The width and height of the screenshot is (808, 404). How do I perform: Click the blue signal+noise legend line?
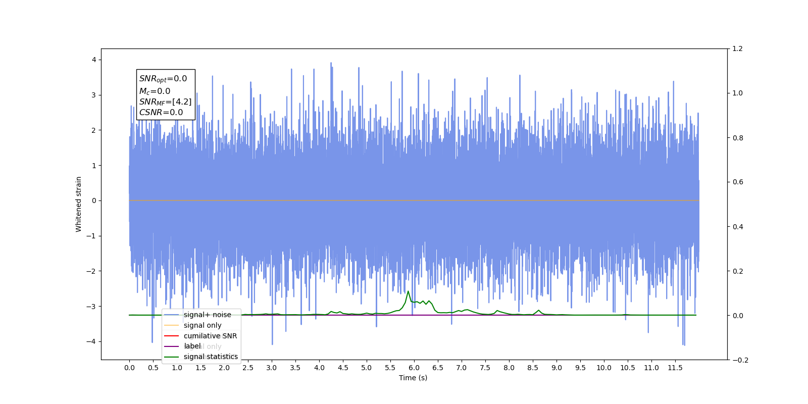click(x=172, y=315)
